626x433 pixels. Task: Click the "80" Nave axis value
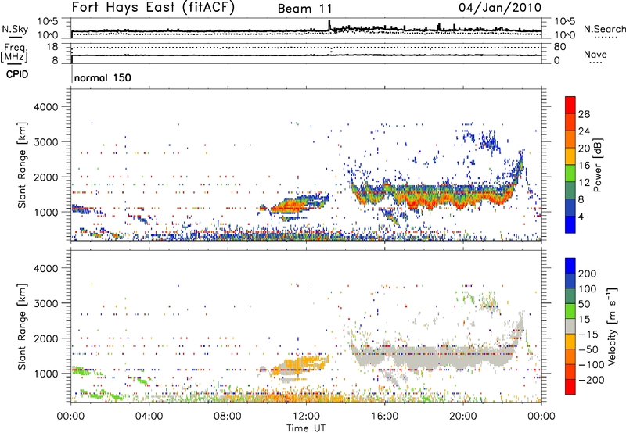click(x=559, y=47)
